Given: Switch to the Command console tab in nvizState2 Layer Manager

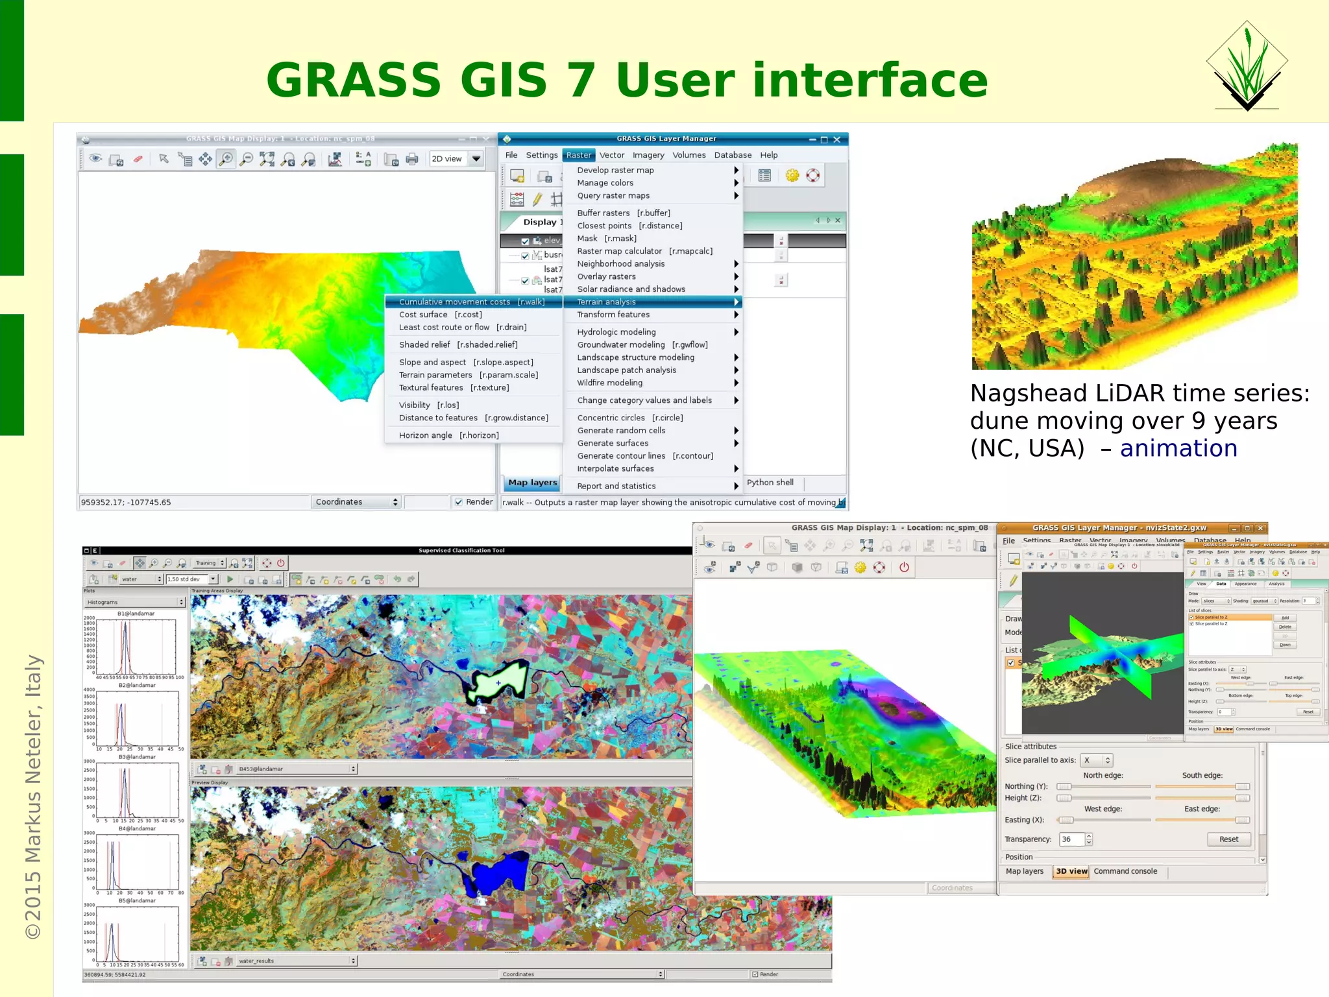Looking at the screenshot, I should (x=1125, y=871).
